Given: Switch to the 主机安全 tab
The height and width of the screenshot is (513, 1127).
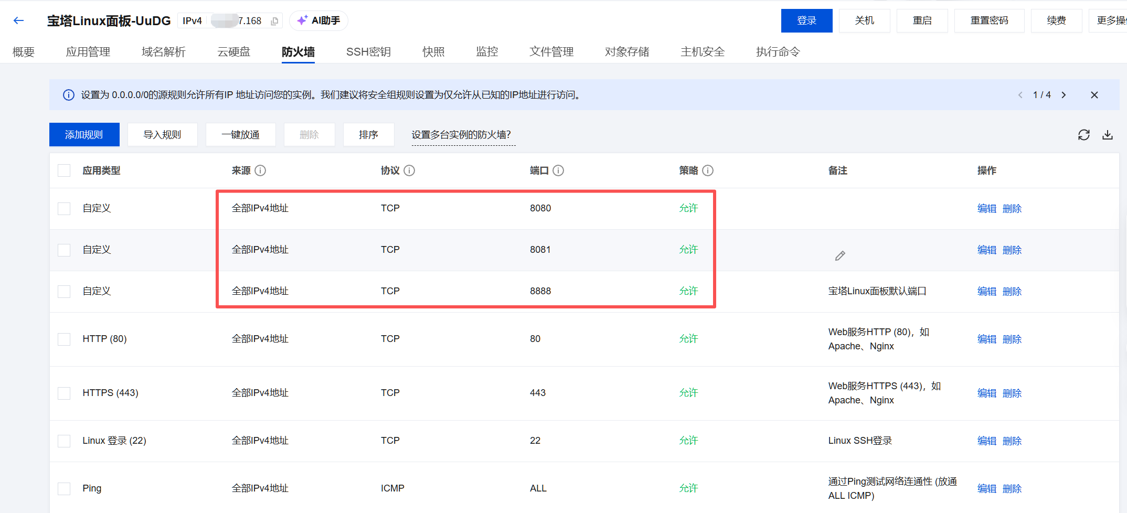Looking at the screenshot, I should 703,52.
